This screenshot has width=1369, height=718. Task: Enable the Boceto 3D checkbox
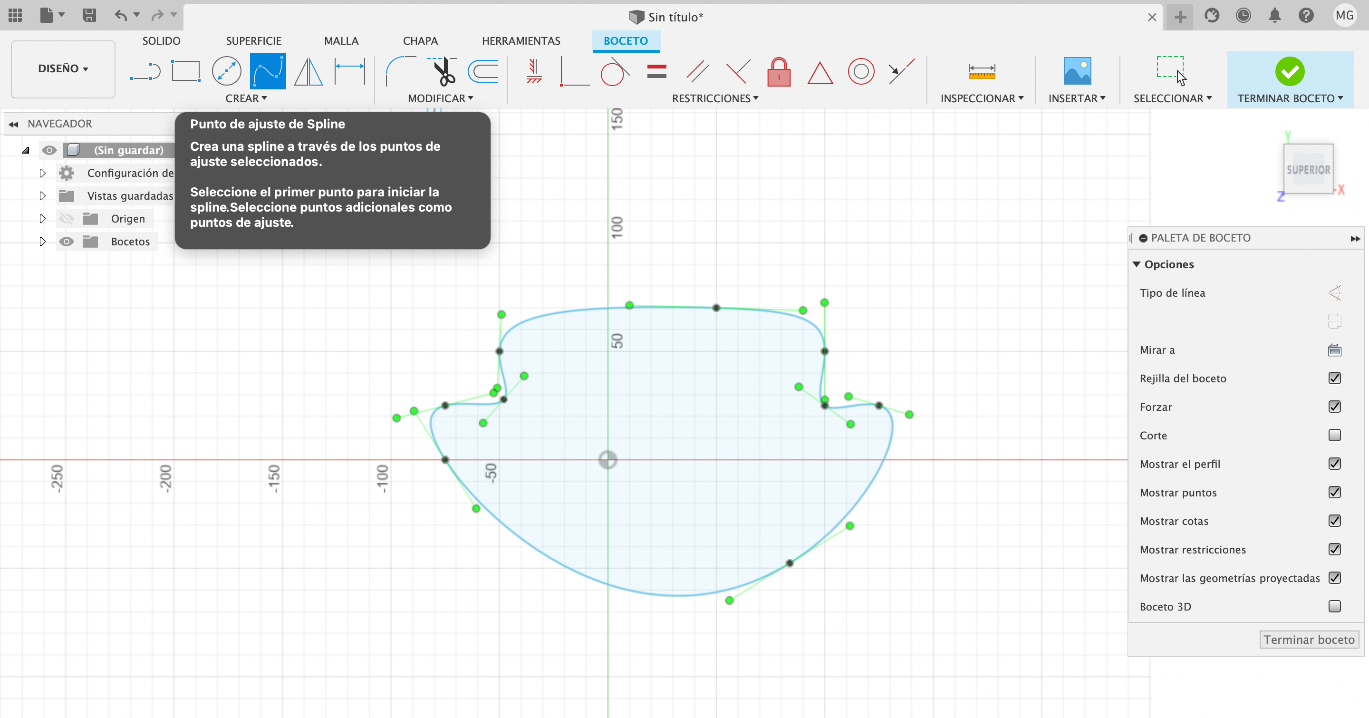click(1334, 606)
